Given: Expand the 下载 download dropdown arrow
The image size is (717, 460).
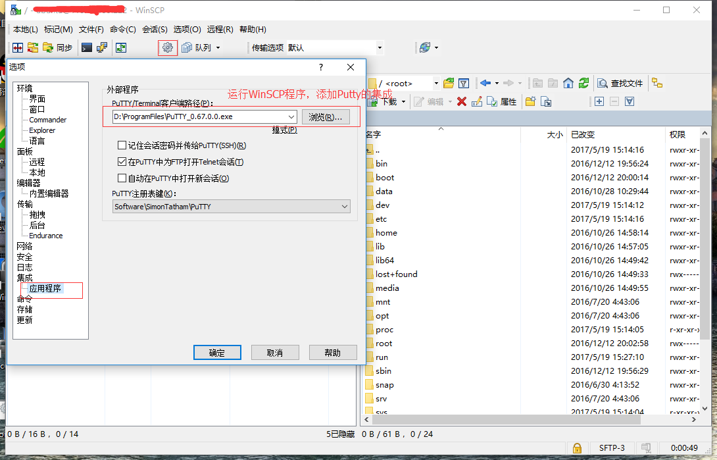Looking at the screenshot, I should [404, 101].
